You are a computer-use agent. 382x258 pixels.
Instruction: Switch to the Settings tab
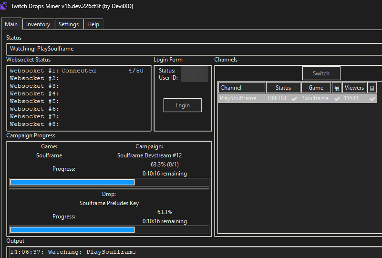pos(69,24)
